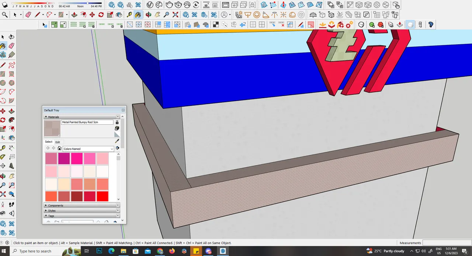Open the Colors-Named library dropdown

point(88,149)
